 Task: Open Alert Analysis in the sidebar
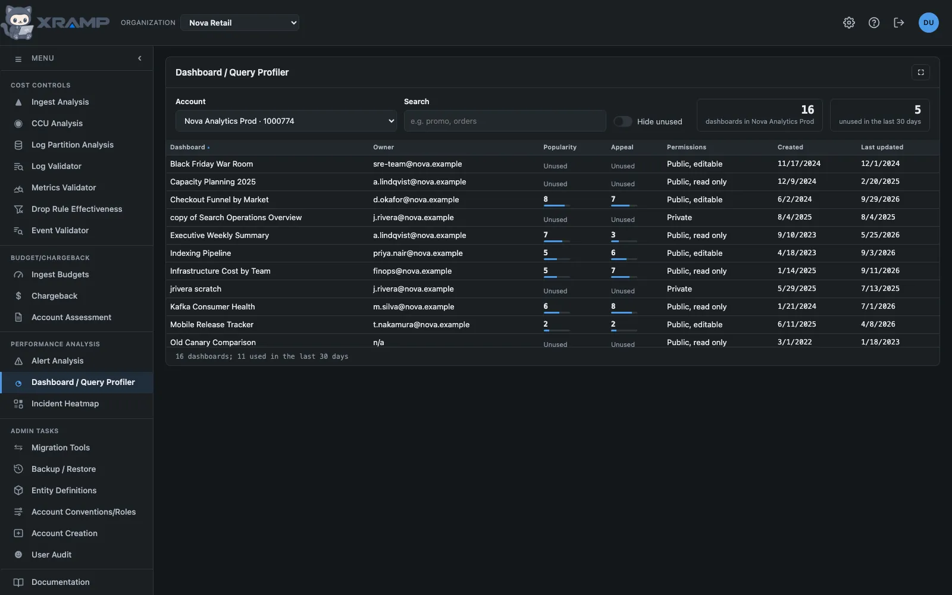tap(76, 361)
